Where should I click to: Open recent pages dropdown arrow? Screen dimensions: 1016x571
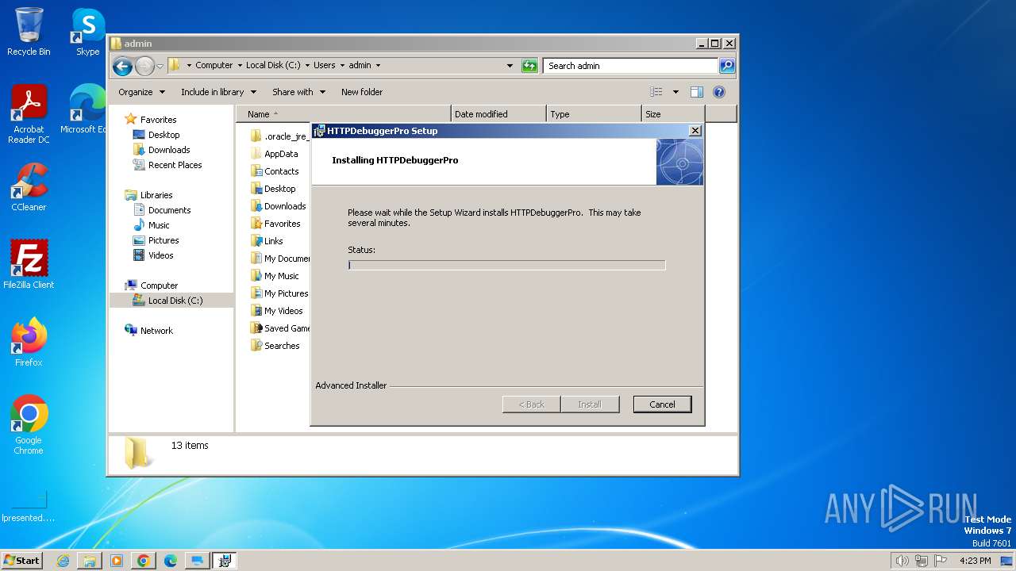(x=160, y=66)
